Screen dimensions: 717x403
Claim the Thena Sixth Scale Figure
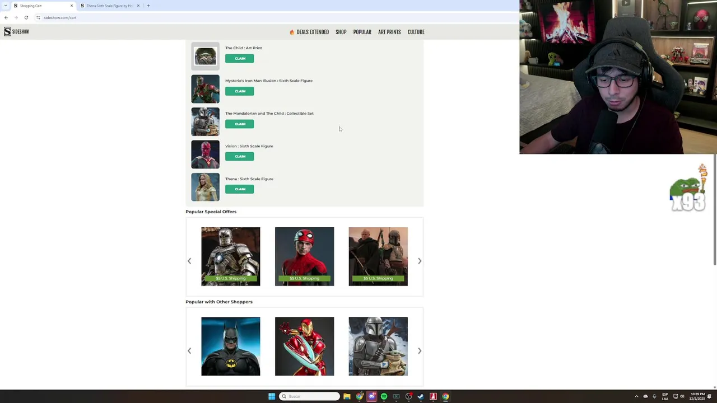coord(240,189)
